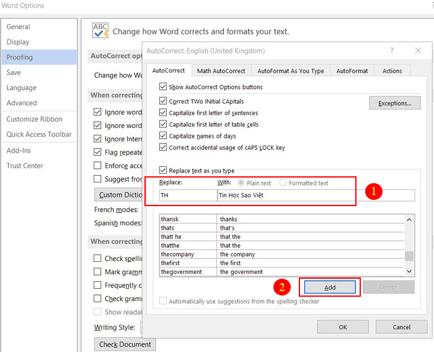This screenshot has width=434, height=352.
Task: Open the AutoFormat As You Type tab
Action: [x=291, y=71]
